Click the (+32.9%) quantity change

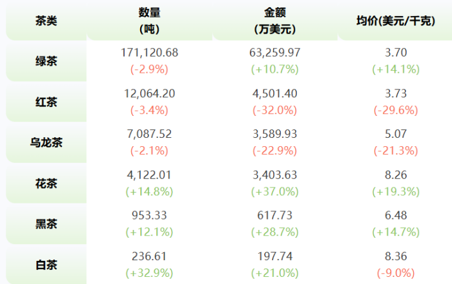[x=149, y=273]
